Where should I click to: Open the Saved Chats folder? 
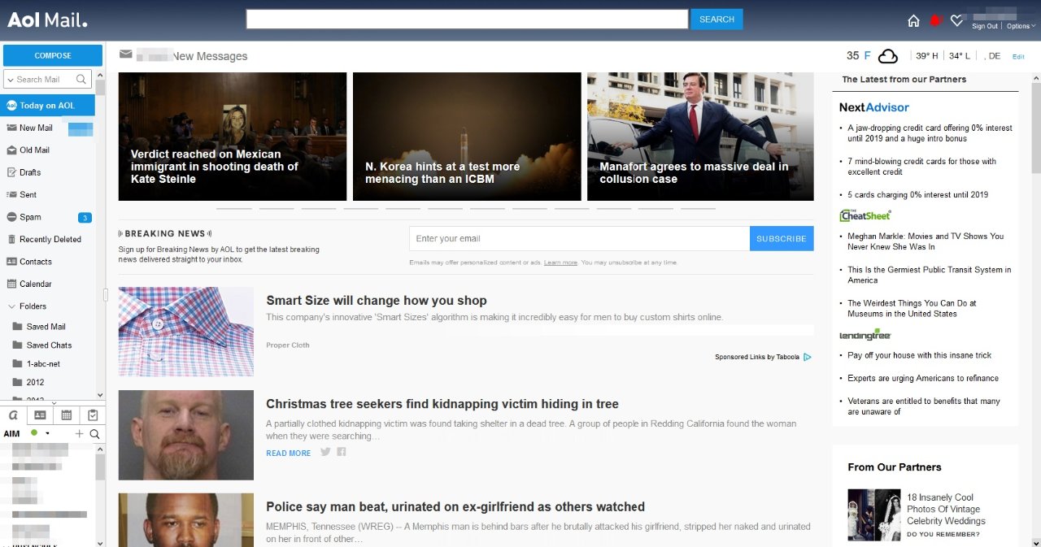click(x=47, y=345)
